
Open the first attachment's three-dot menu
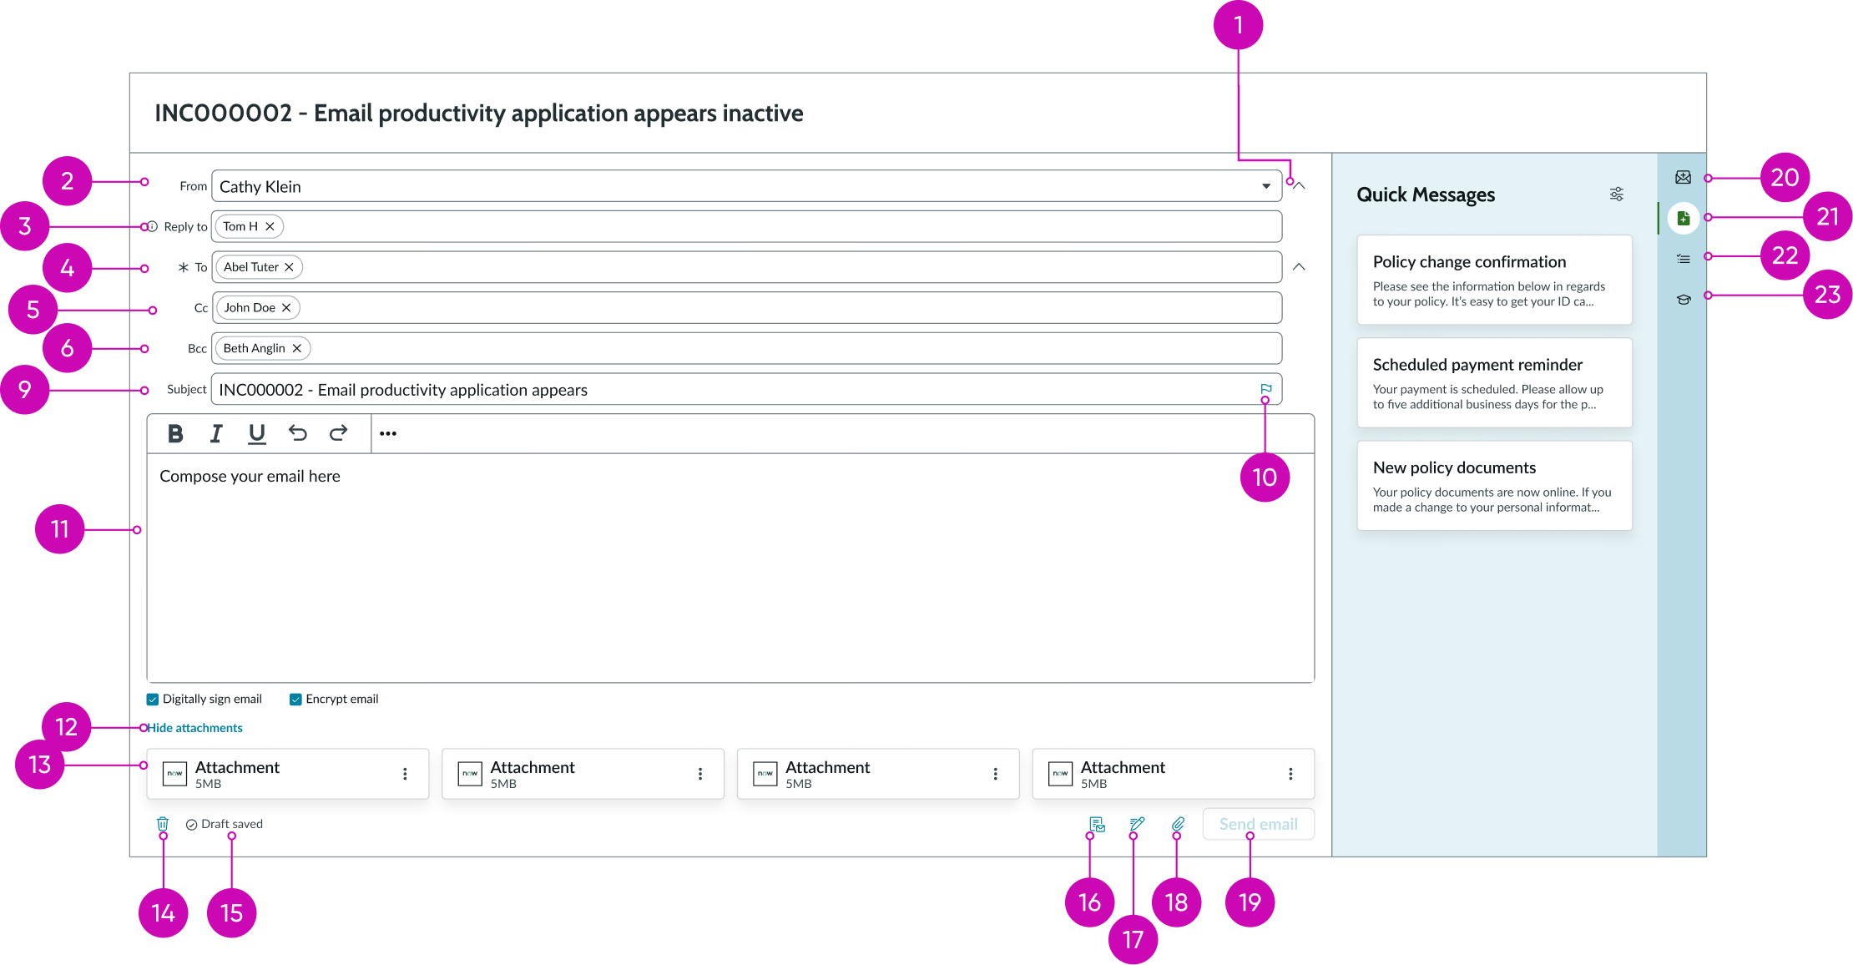405,774
